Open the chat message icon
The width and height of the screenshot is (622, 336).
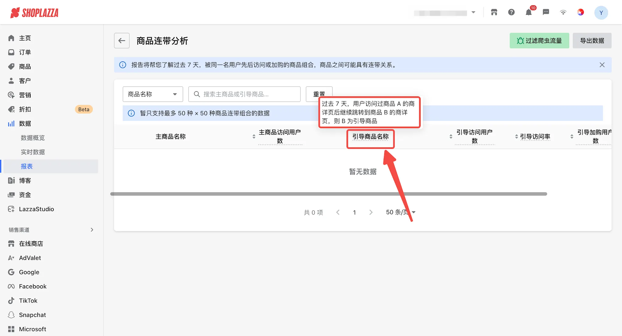(546, 12)
